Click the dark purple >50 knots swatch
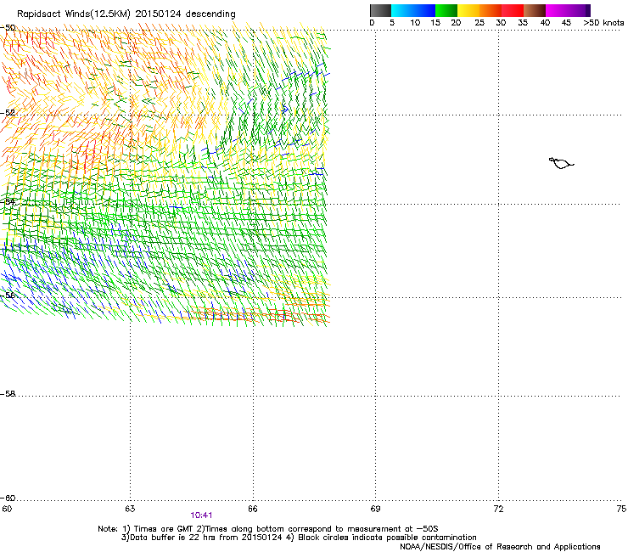 [x=587, y=10]
